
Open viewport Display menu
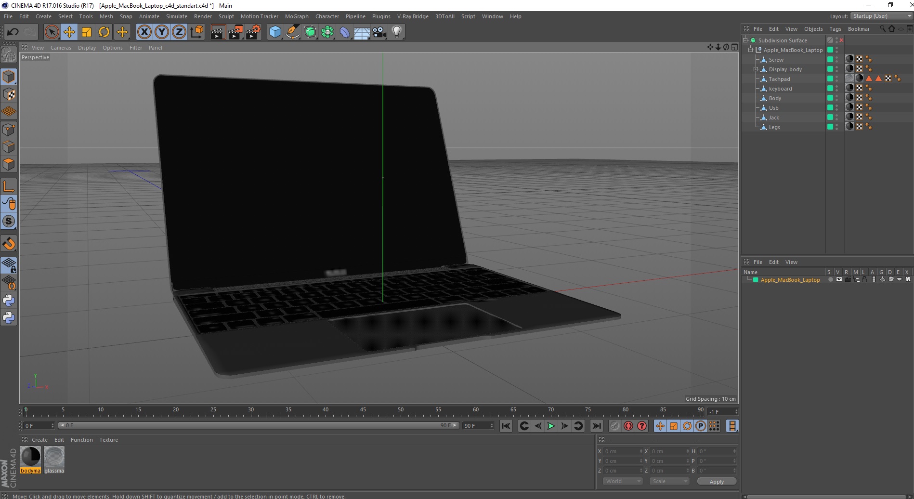coord(87,48)
